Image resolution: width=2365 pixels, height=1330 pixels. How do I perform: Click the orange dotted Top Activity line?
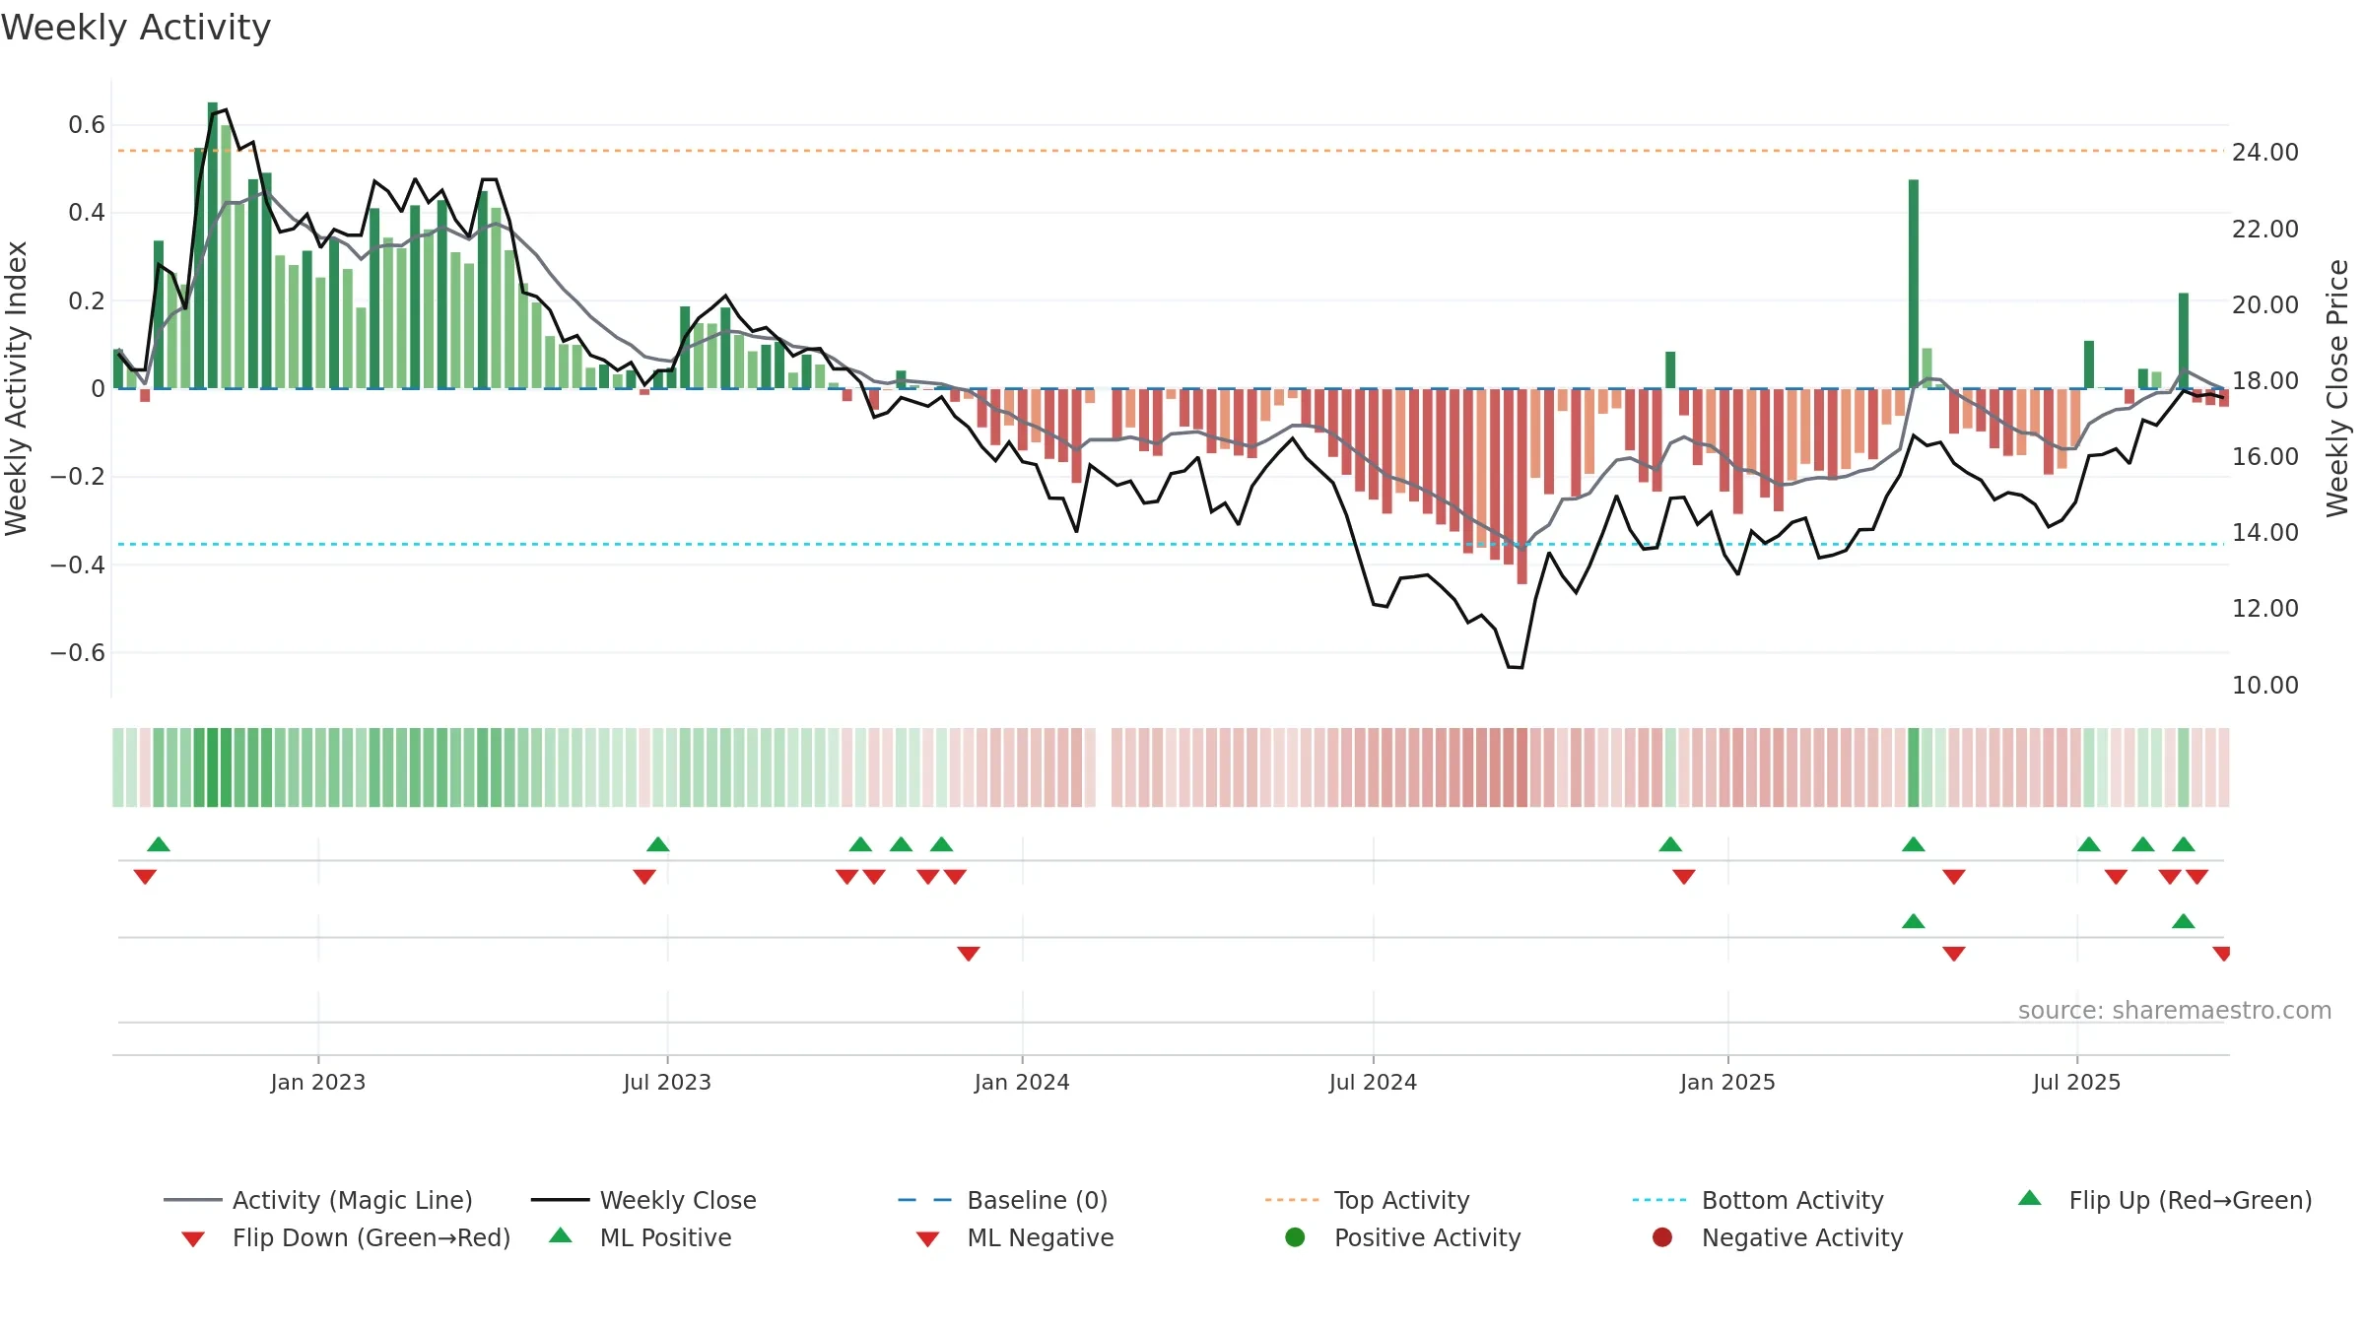coord(1171,151)
